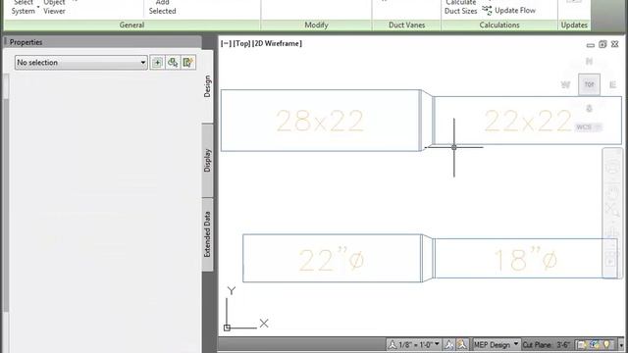Toggle annotation visibility icon in status bar
The height and width of the screenshot is (353, 628).
449,344
